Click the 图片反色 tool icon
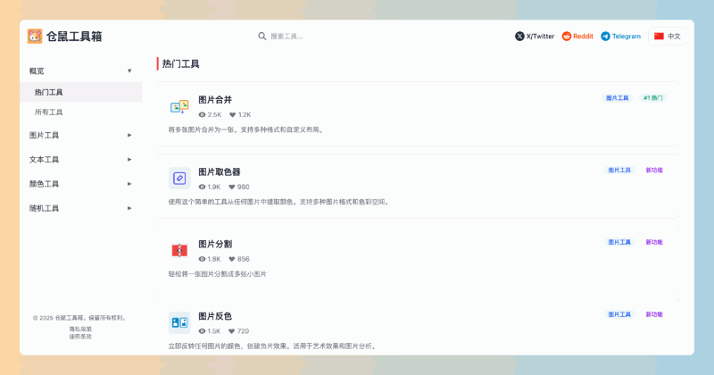This screenshot has height=375, width=714. click(179, 322)
